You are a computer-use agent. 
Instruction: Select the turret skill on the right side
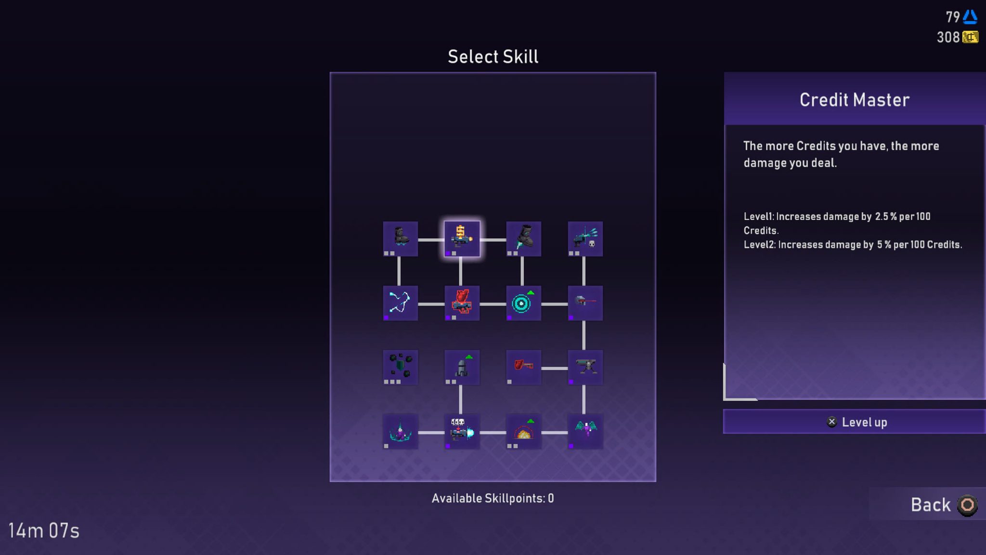584,367
